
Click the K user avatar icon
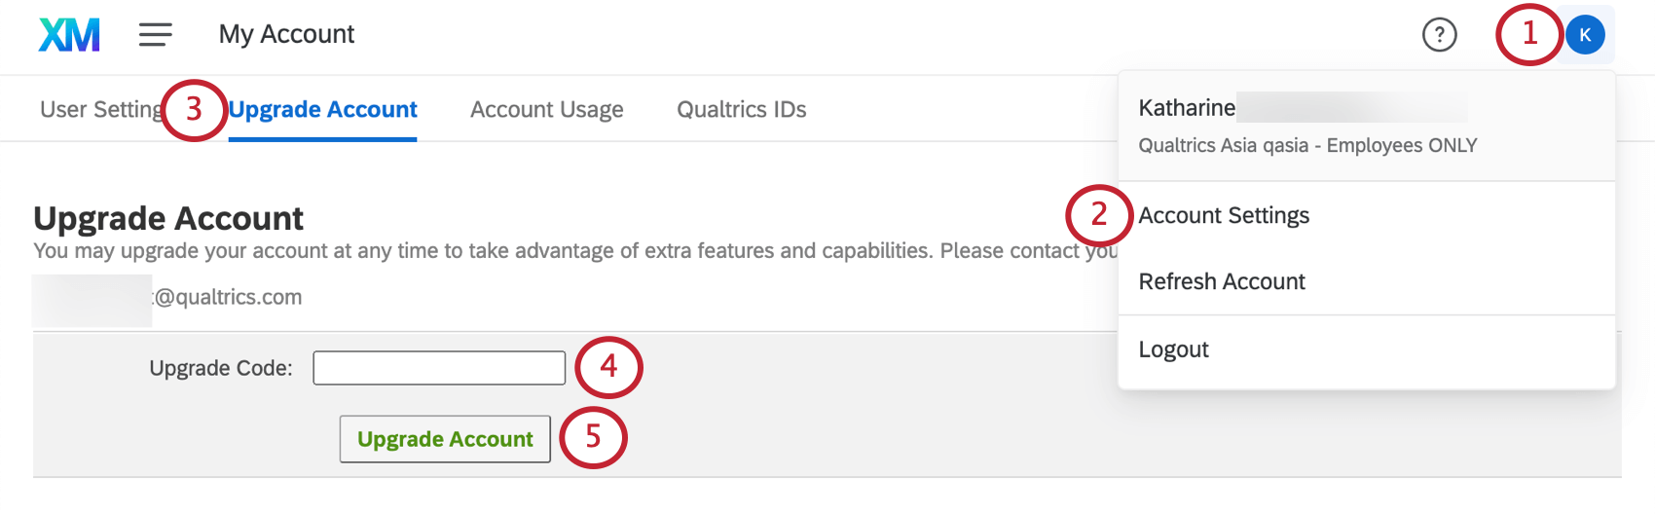[x=1585, y=35]
